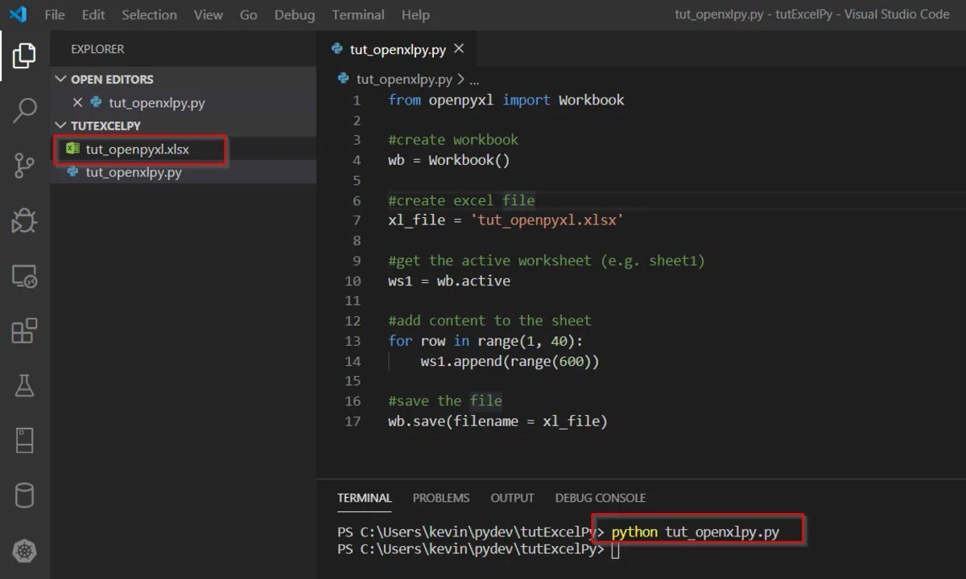This screenshot has width=966, height=579.
Task: Open the Test flask view
Action: (24, 385)
